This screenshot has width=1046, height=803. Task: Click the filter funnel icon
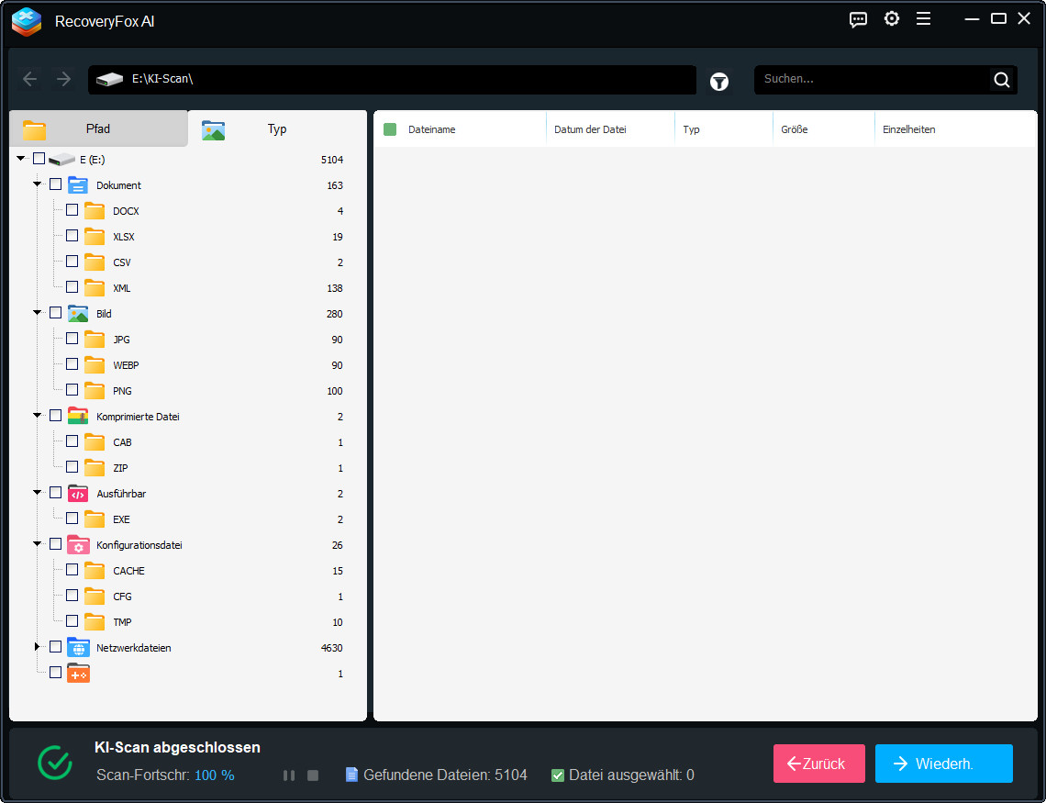(x=719, y=82)
